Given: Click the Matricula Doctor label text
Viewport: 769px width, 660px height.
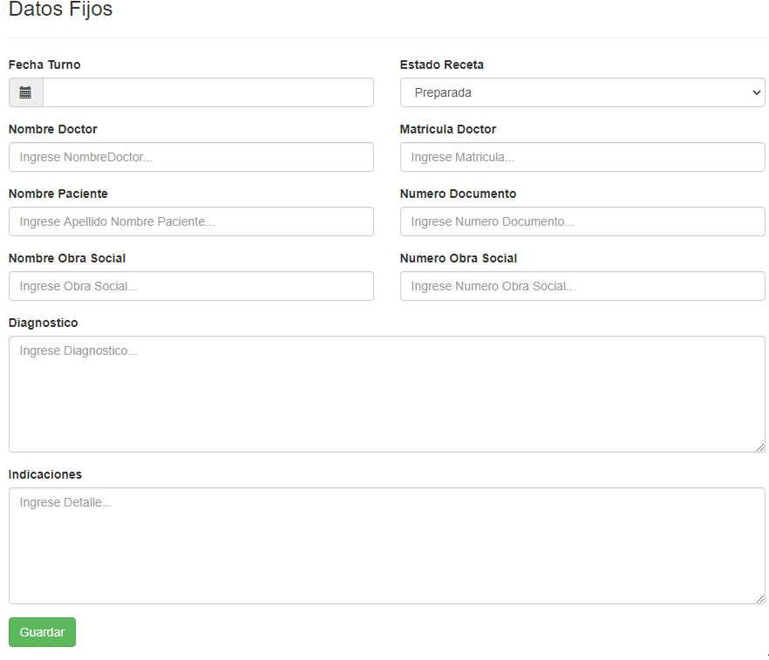Looking at the screenshot, I should pos(447,129).
